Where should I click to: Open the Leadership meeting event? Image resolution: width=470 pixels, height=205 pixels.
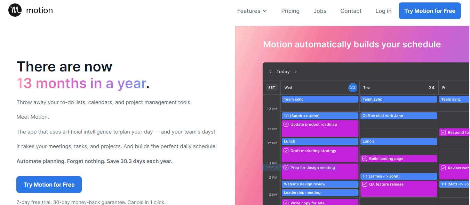point(320,193)
